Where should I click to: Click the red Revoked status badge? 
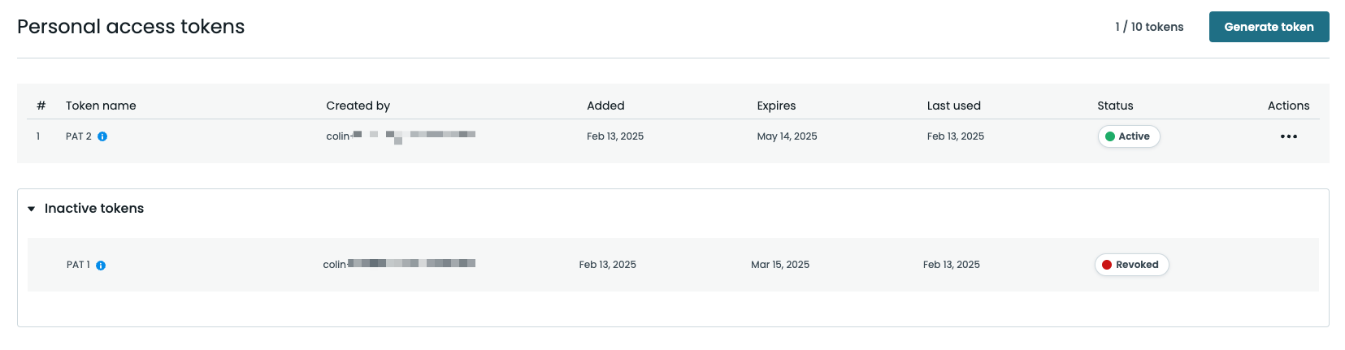click(x=1131, y=265)
